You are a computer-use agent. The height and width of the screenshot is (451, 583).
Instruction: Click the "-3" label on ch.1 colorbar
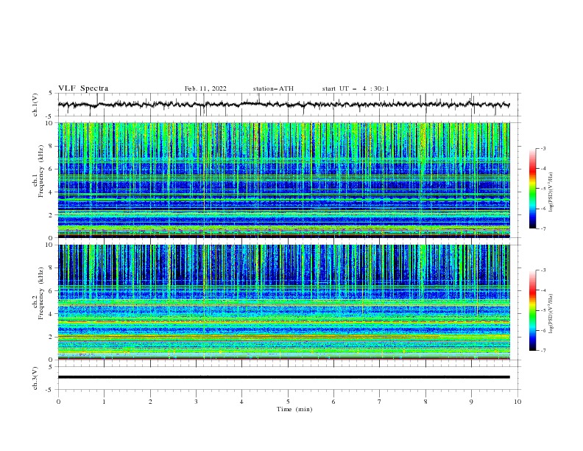543,148
